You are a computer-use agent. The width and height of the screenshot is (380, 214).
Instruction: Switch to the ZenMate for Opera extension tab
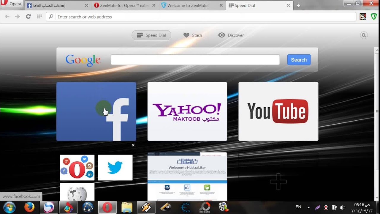[125, 5]
